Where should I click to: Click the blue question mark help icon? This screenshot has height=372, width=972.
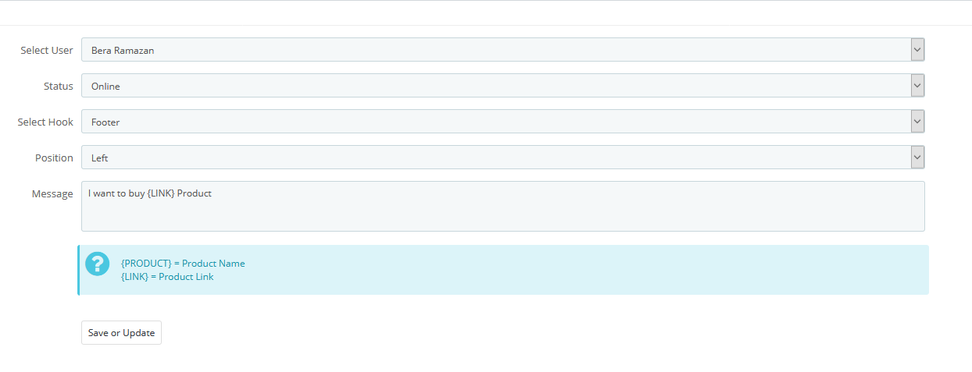click(98, 264)
